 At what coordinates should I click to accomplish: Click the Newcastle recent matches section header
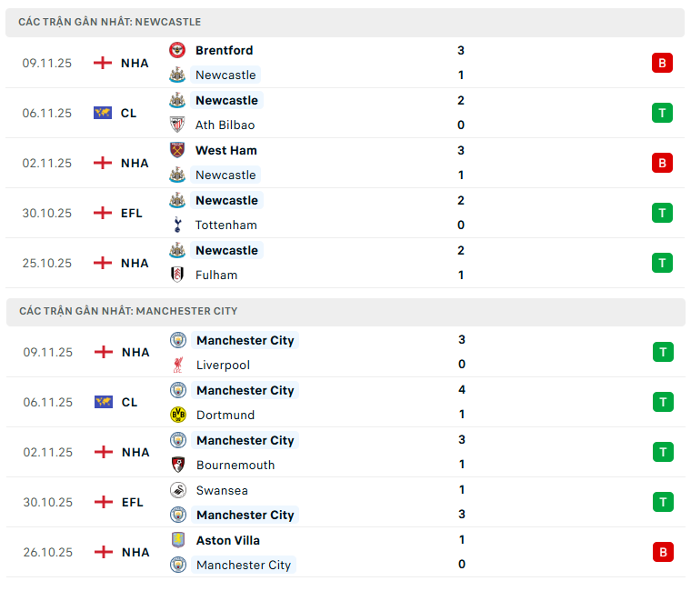click(110, 22)
